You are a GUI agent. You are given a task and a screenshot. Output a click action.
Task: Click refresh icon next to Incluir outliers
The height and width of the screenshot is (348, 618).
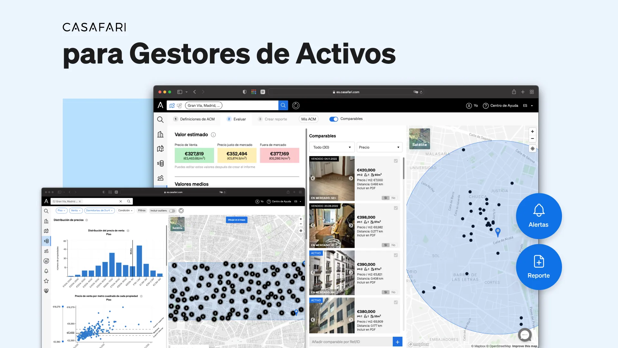click(x=181, y=210)
